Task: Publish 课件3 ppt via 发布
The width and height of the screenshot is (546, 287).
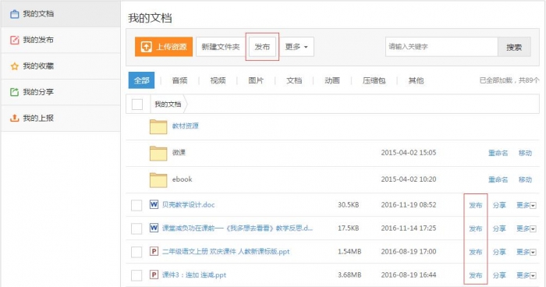Action: pyautogui.click(x=476, y=275)
